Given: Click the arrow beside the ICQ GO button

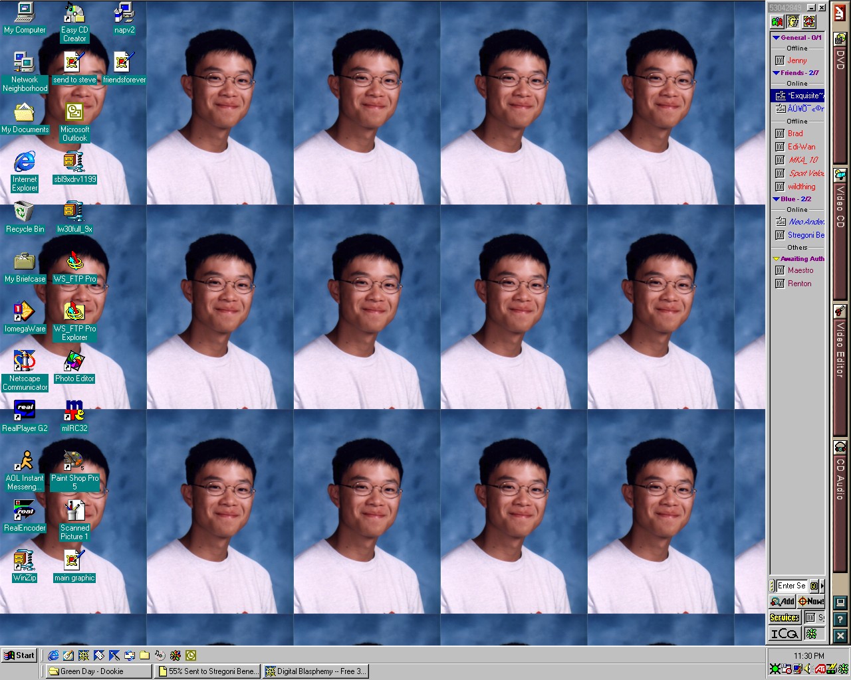Looking at the screenshot, I should (822, 586).
